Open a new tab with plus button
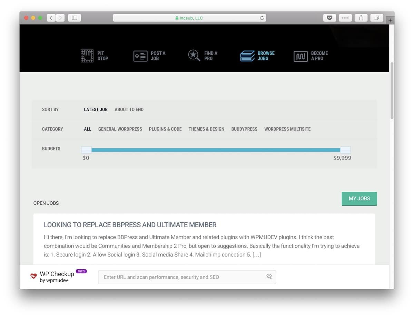414x317 pixels. pyautogui.click(x=390, y=20)
